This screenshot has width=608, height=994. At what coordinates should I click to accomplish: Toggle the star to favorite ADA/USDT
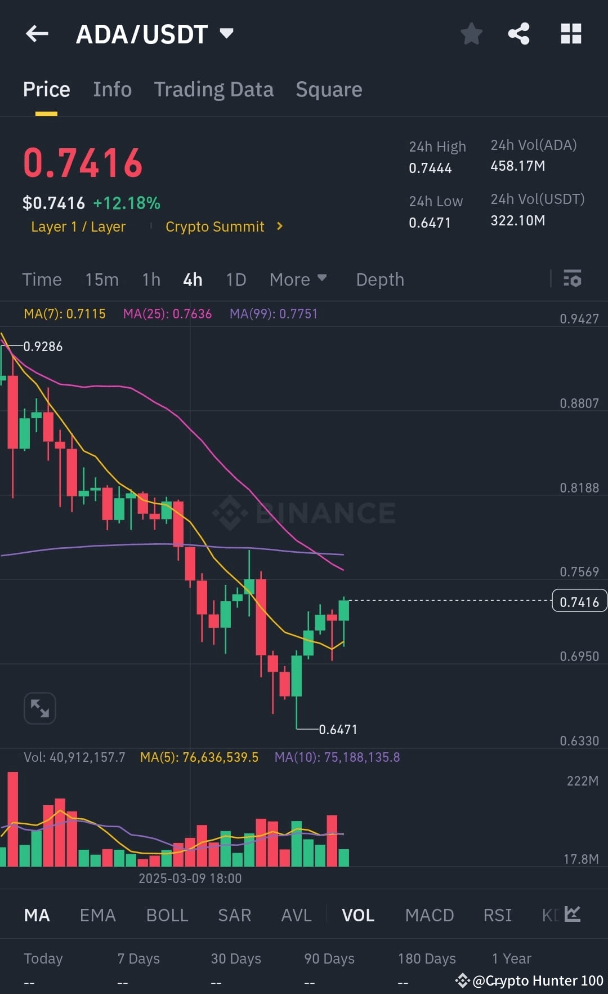(x=471, y=34)
